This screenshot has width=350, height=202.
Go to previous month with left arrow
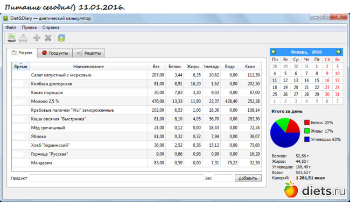tap(274, 52)
